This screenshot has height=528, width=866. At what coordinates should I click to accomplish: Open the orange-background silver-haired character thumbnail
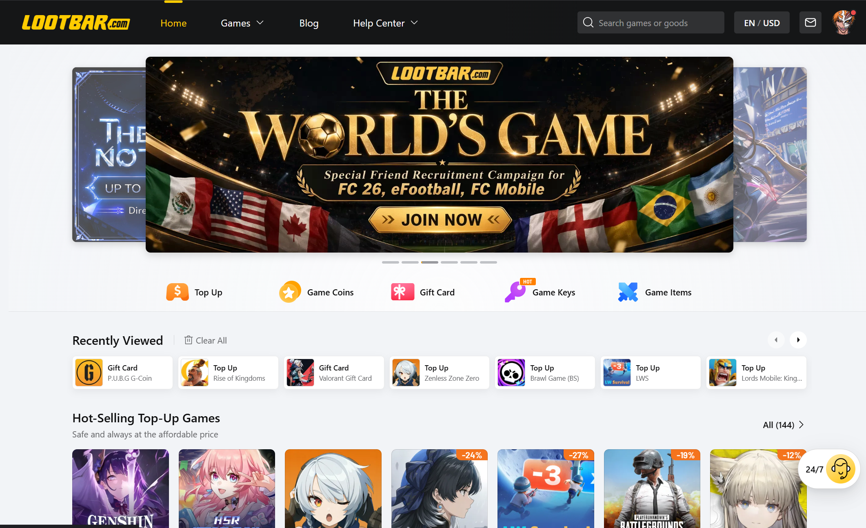pos(333,488)
